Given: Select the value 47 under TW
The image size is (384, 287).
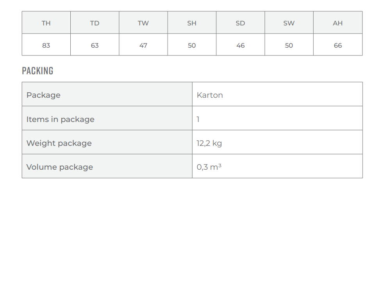Looking at the screenshot, I should (143, 45).
